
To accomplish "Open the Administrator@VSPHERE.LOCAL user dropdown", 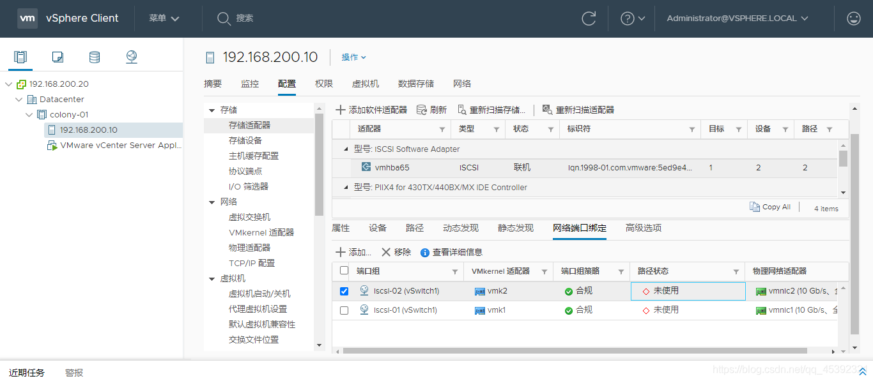I will (738, 19).
